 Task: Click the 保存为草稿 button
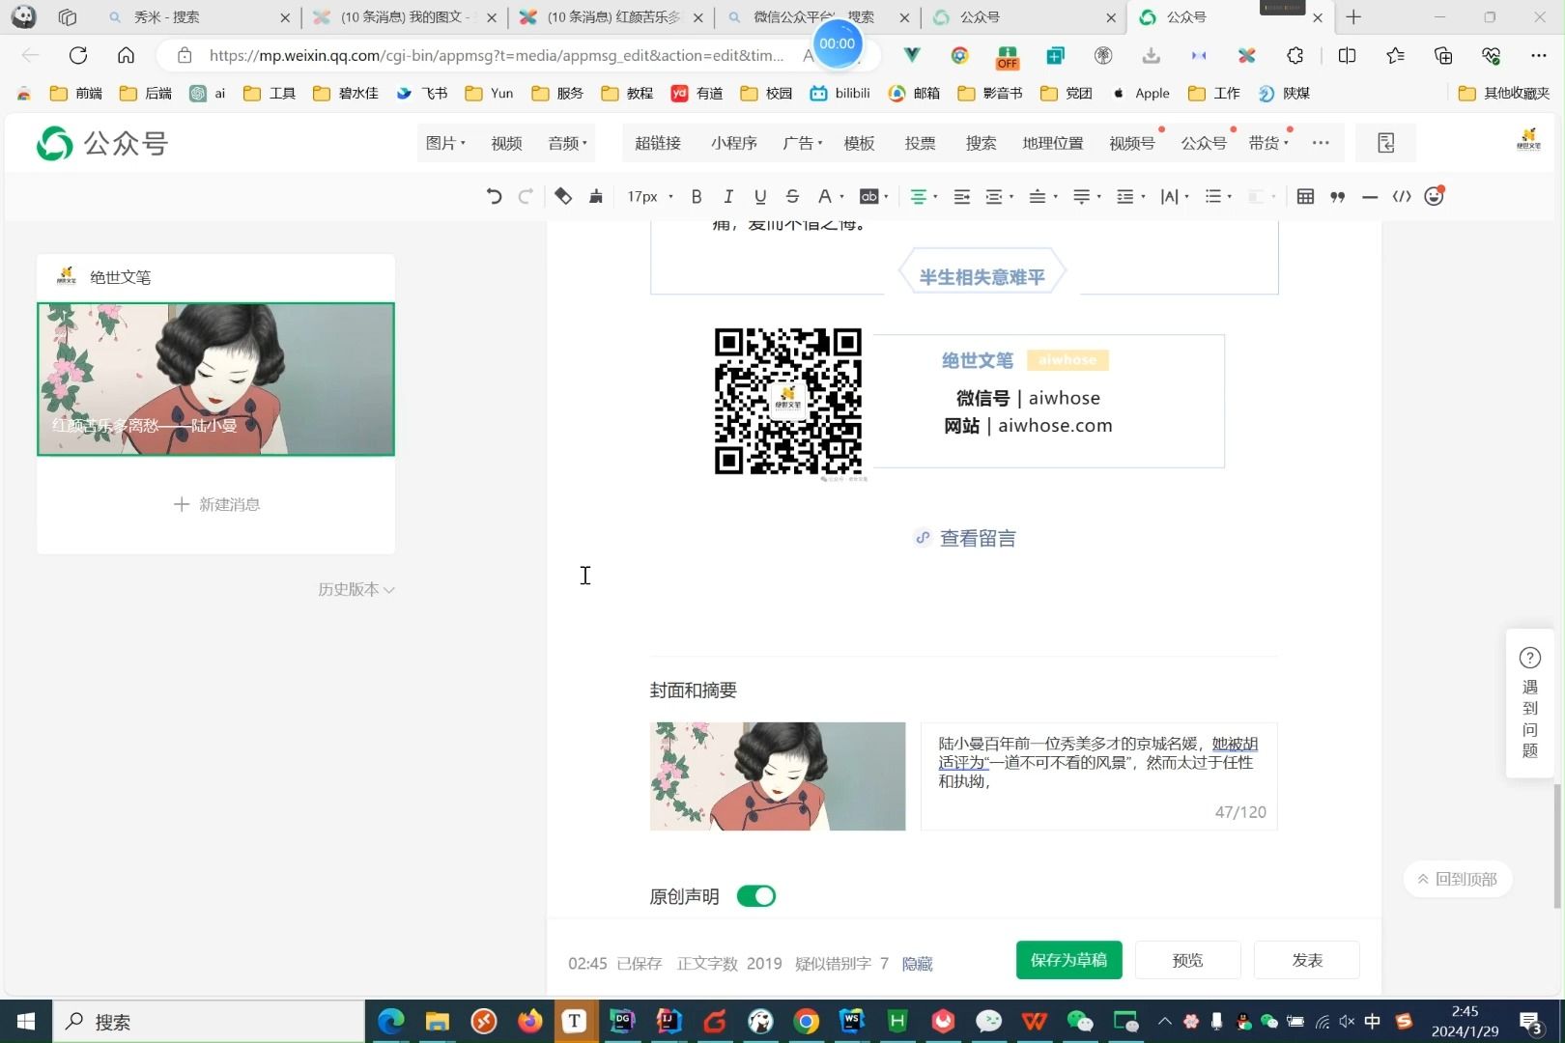(x=1069, y=960)
